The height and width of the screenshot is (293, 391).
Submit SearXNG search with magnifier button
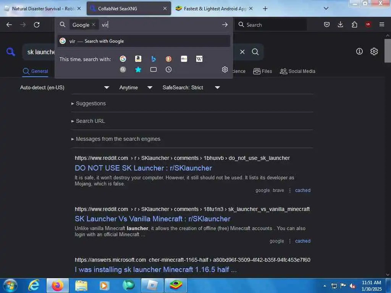pyautogui.click(x=255, y=52)
